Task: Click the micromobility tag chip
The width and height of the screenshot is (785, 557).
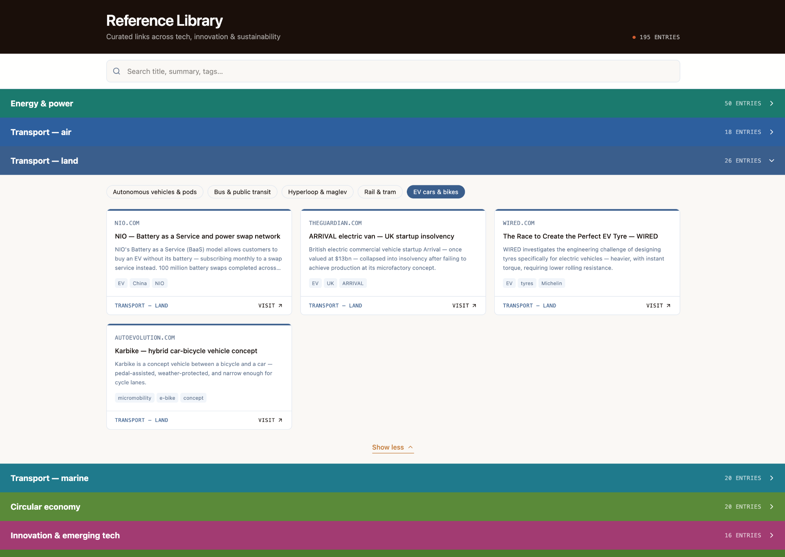Action: point(135,398)
